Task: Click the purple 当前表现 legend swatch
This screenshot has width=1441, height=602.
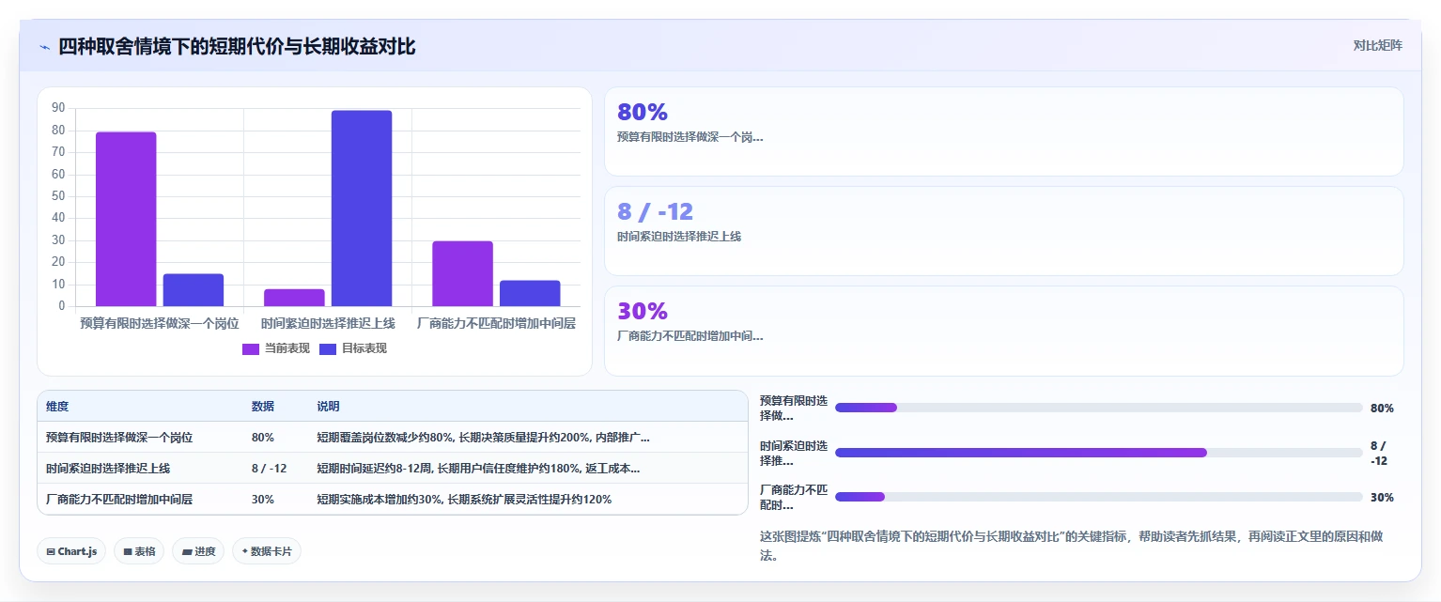Action: click(251, 349)
